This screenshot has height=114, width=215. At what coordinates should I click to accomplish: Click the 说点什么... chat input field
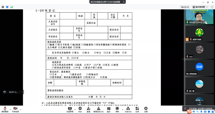(x=13, y=92)
